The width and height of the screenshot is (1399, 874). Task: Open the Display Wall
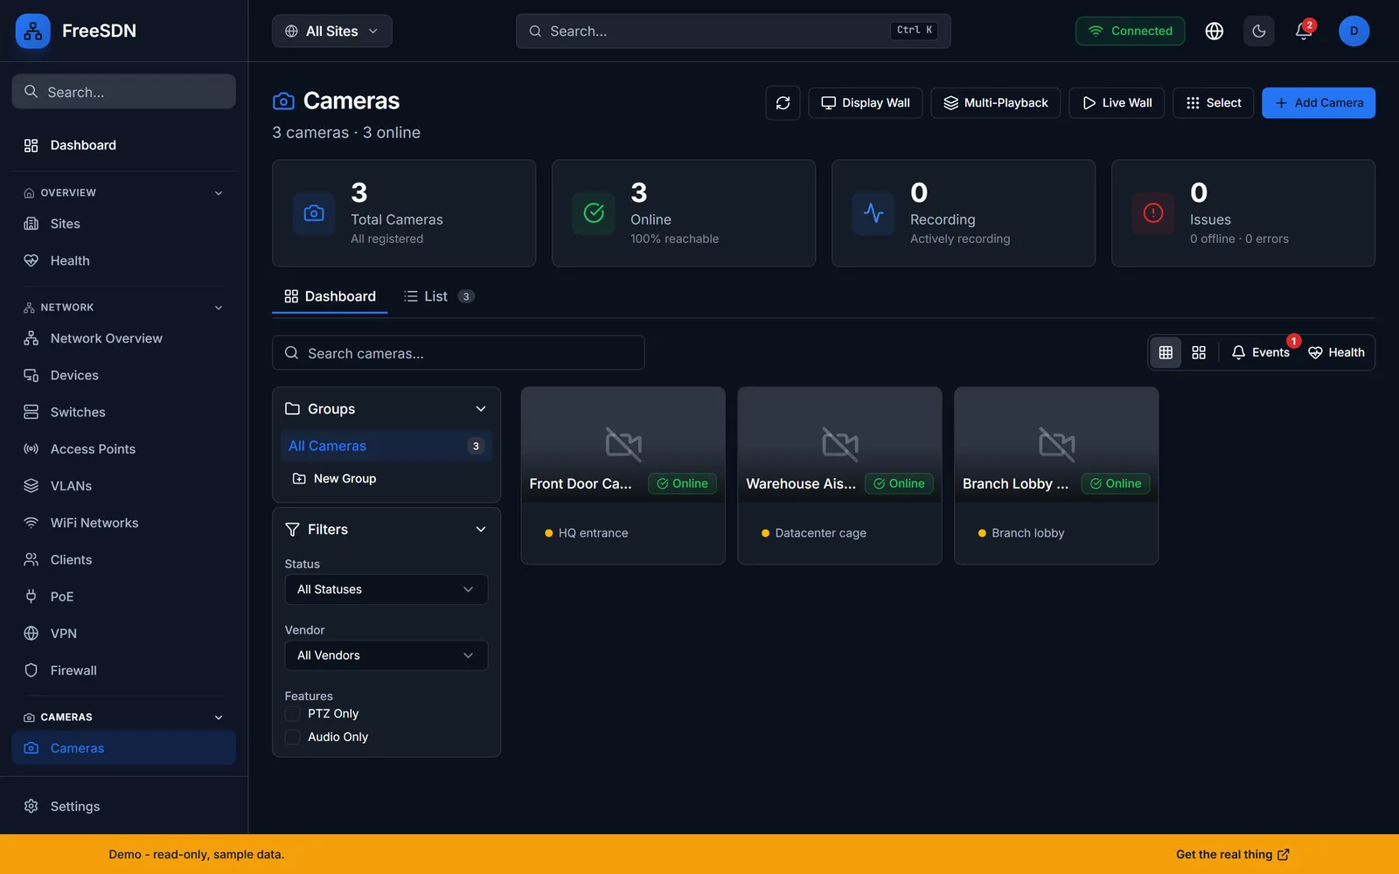pyautogui.click(x=866, y=103)
